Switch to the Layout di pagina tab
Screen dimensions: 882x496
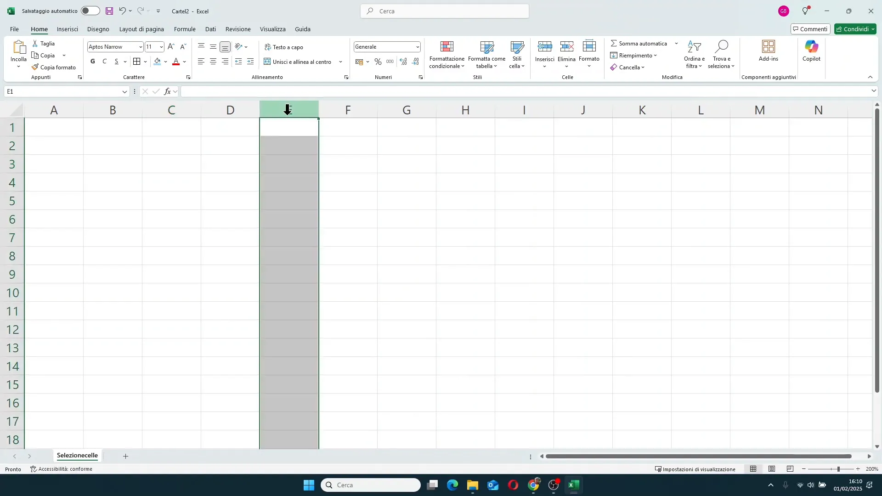point(141,29)
